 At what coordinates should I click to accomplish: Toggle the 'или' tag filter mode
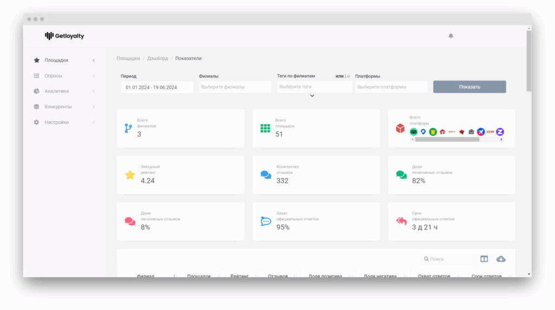(x=340, y=76)
